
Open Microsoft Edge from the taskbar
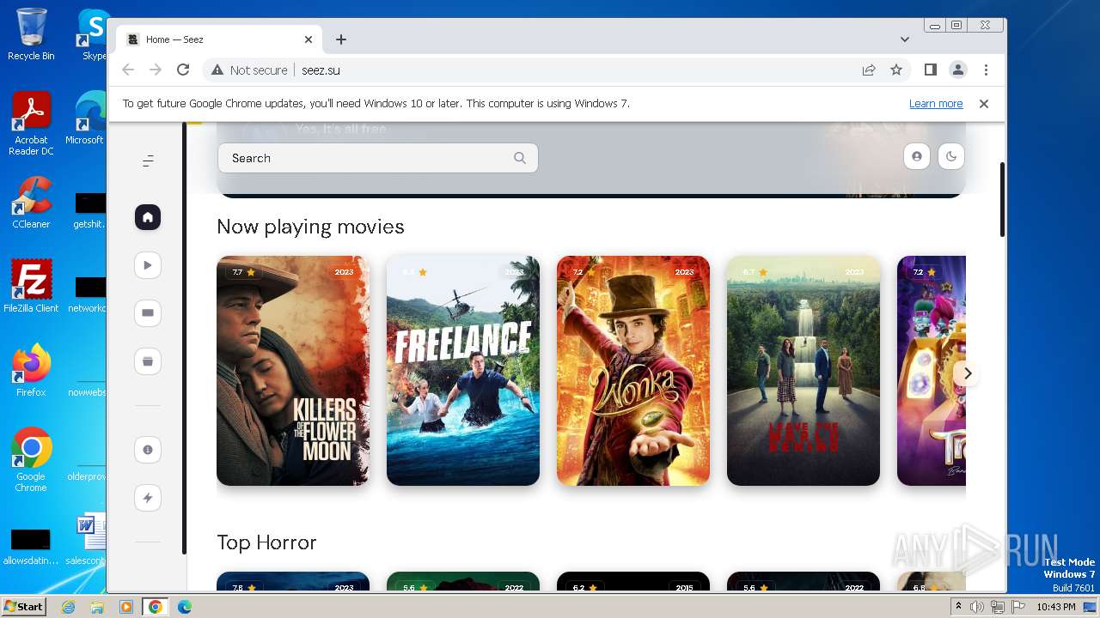coord(185,607)
